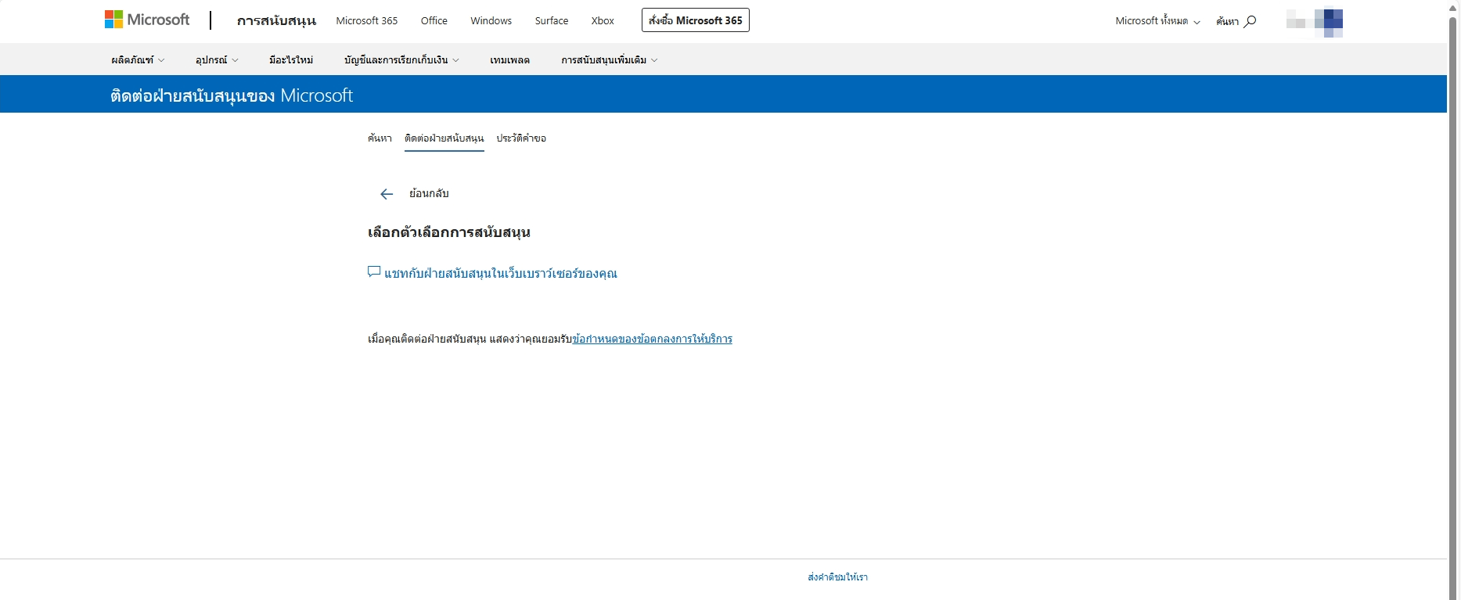Viewport: 1461px width, 600px height.
Task: Open เทมเพลต menu item
Action: 510,60
